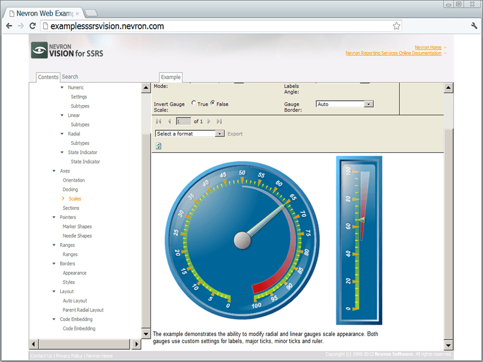Open Nevron Home link at top right
483x362 pixels.
(428, 48)
